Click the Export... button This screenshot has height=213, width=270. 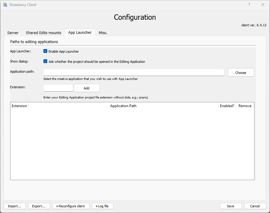(x=39, y=206)
